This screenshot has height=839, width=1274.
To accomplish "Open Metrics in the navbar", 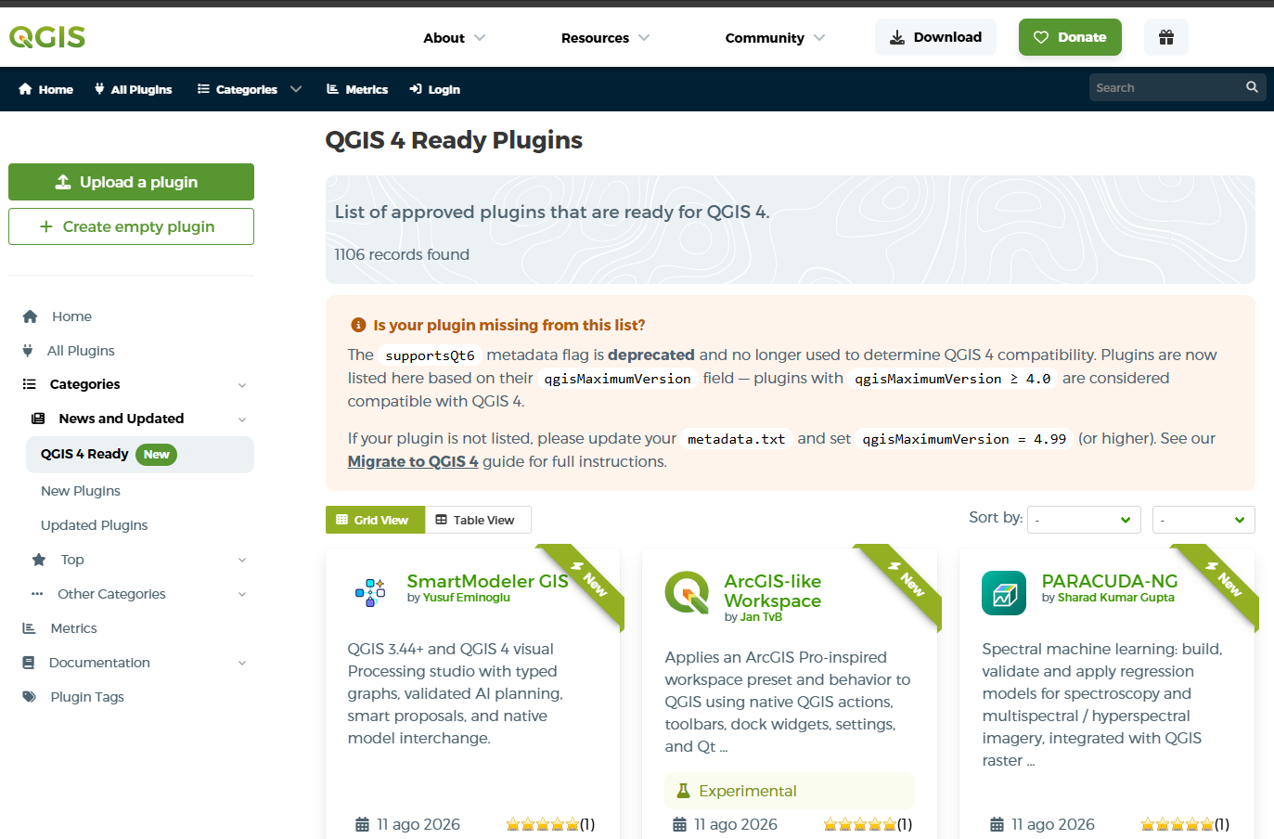I will click(357, 89).
